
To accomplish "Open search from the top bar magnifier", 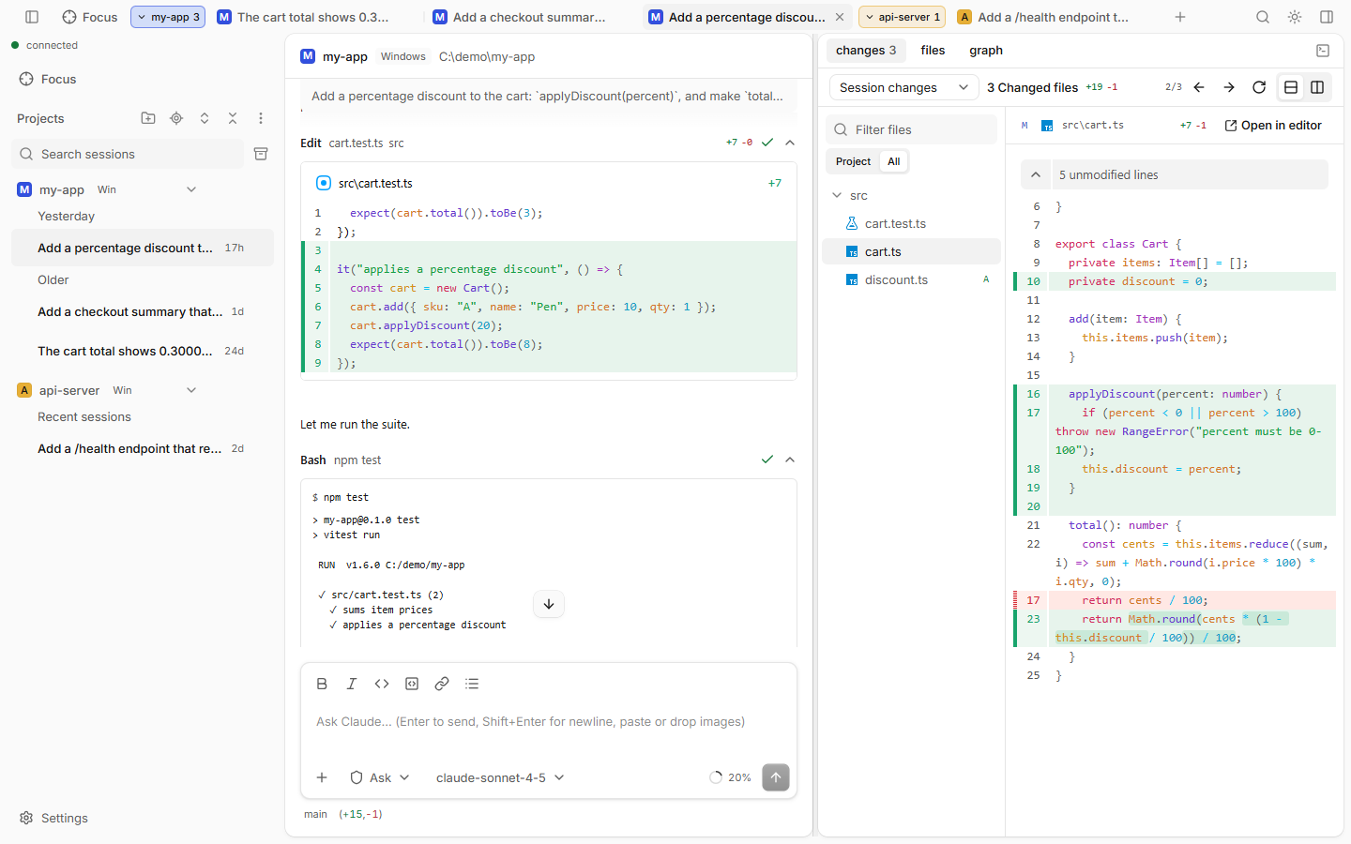I will [x=1263, y=17].
